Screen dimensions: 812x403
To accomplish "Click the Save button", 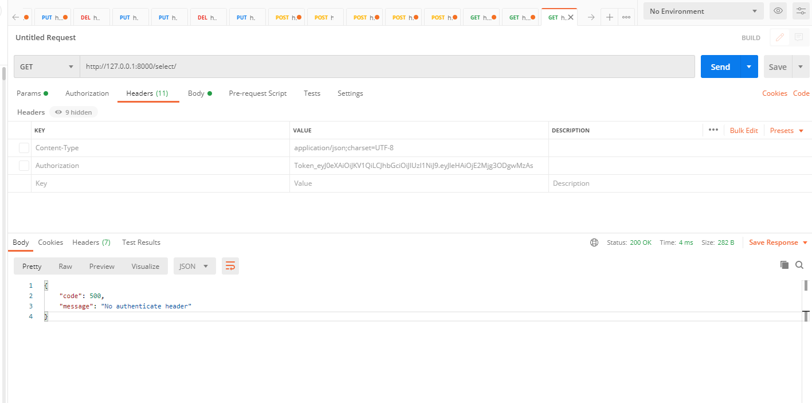I will tap(778, 66).
